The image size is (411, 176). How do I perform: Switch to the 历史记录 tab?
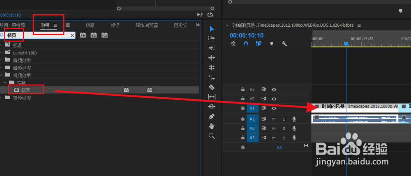[180, 25]
